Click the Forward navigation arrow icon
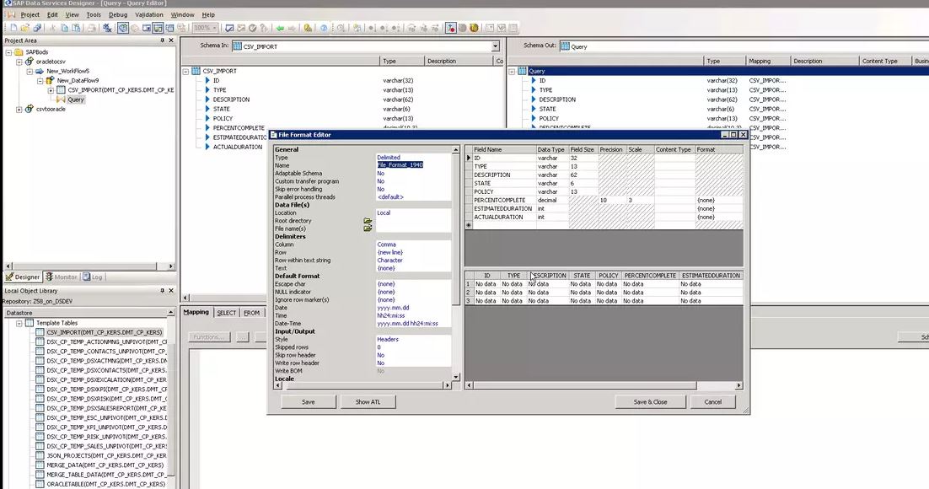This screenshot has width=929, height=489. 293,28
